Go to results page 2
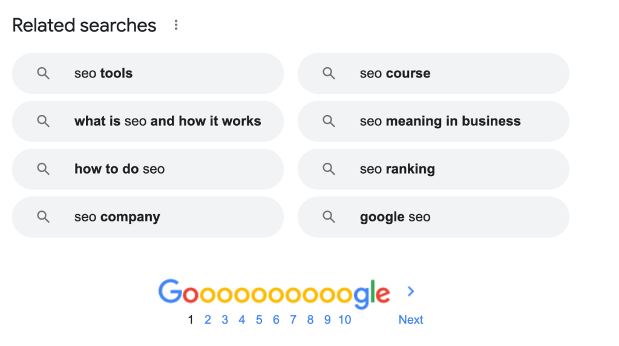619x346 pixels. pyautogui.click(x=208, y=320)
